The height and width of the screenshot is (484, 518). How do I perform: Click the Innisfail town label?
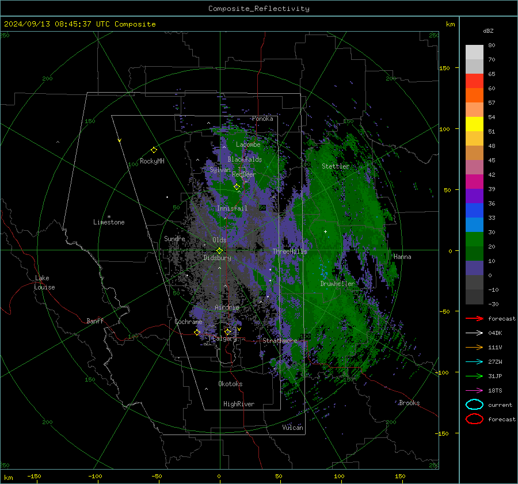[x=232, y=208]
